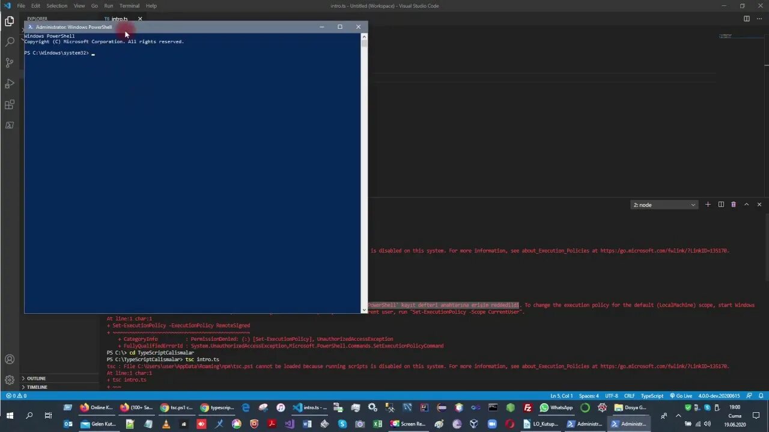Open the Help menu

pyautogui.click(x=151, y=6)
